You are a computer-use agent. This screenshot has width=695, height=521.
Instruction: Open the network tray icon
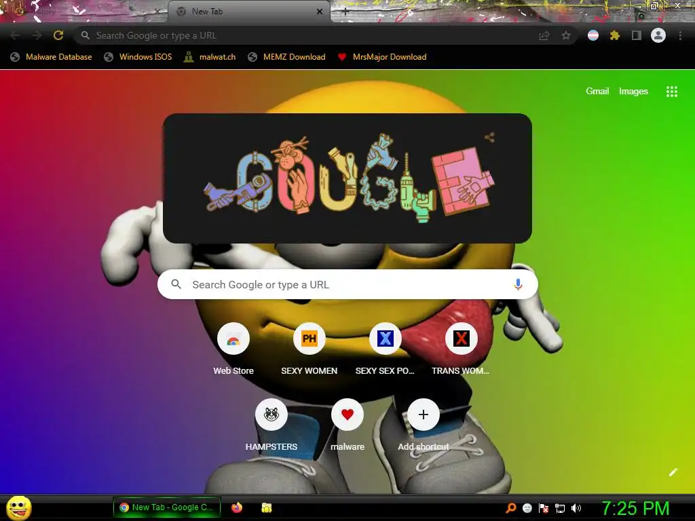tap(560, 508)
